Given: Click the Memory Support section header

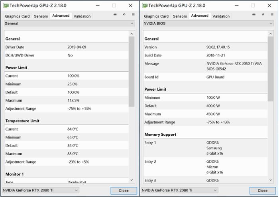Looking at the screenshot, I should [x=160, y=135].
